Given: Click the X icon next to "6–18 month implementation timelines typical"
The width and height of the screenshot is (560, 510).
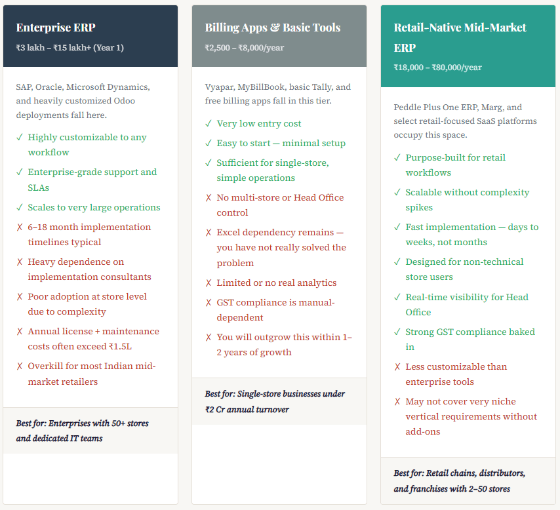Looking at the screenshot, I should pos(20,227).
